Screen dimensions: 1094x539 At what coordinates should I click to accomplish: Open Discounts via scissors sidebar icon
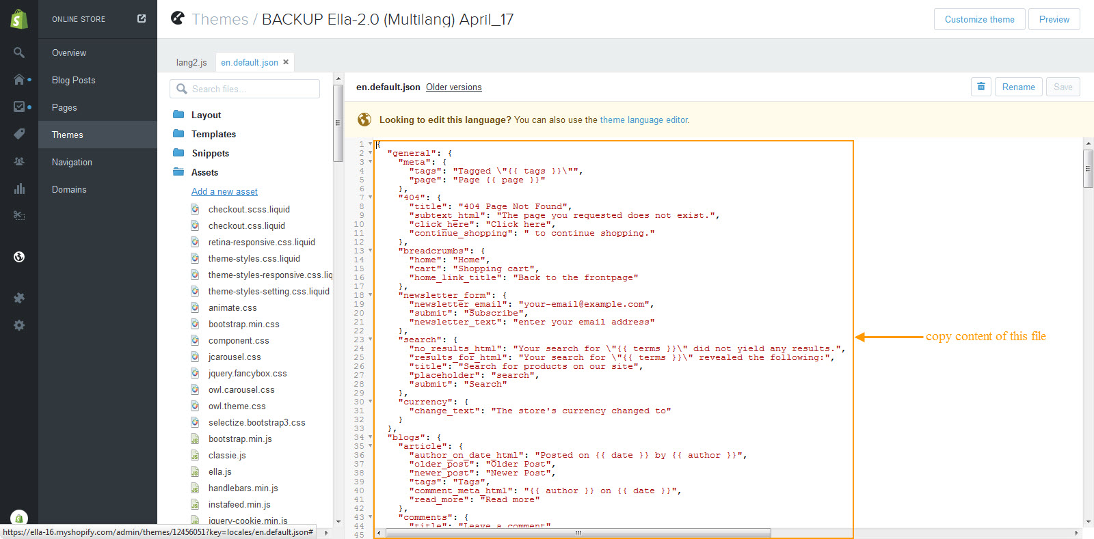coord(19,216)
